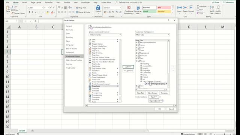Open the Import/Export dropdown
240x135 pixels.
(155, 101)
